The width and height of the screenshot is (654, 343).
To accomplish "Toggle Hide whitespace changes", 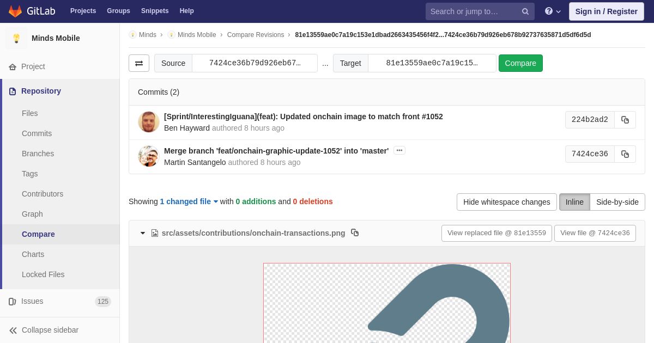I will click(x=507, y=202).
